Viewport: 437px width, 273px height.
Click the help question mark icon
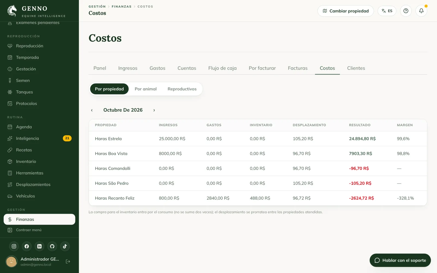point(406,11)
